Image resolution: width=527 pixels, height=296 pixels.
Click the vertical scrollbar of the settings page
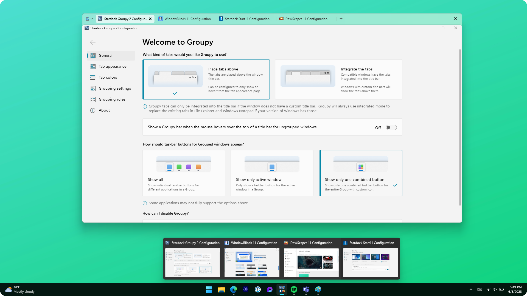click(460, 127)
